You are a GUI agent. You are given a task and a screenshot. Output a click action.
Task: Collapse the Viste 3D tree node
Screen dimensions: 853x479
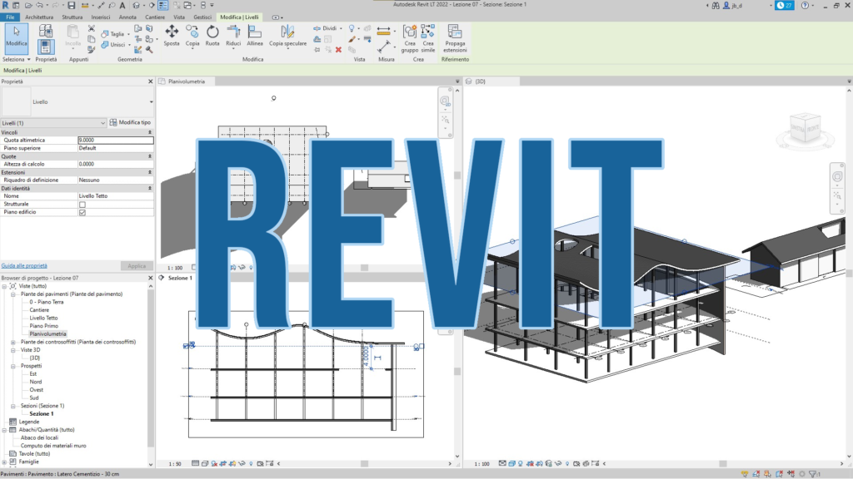(x=13, y=350)
